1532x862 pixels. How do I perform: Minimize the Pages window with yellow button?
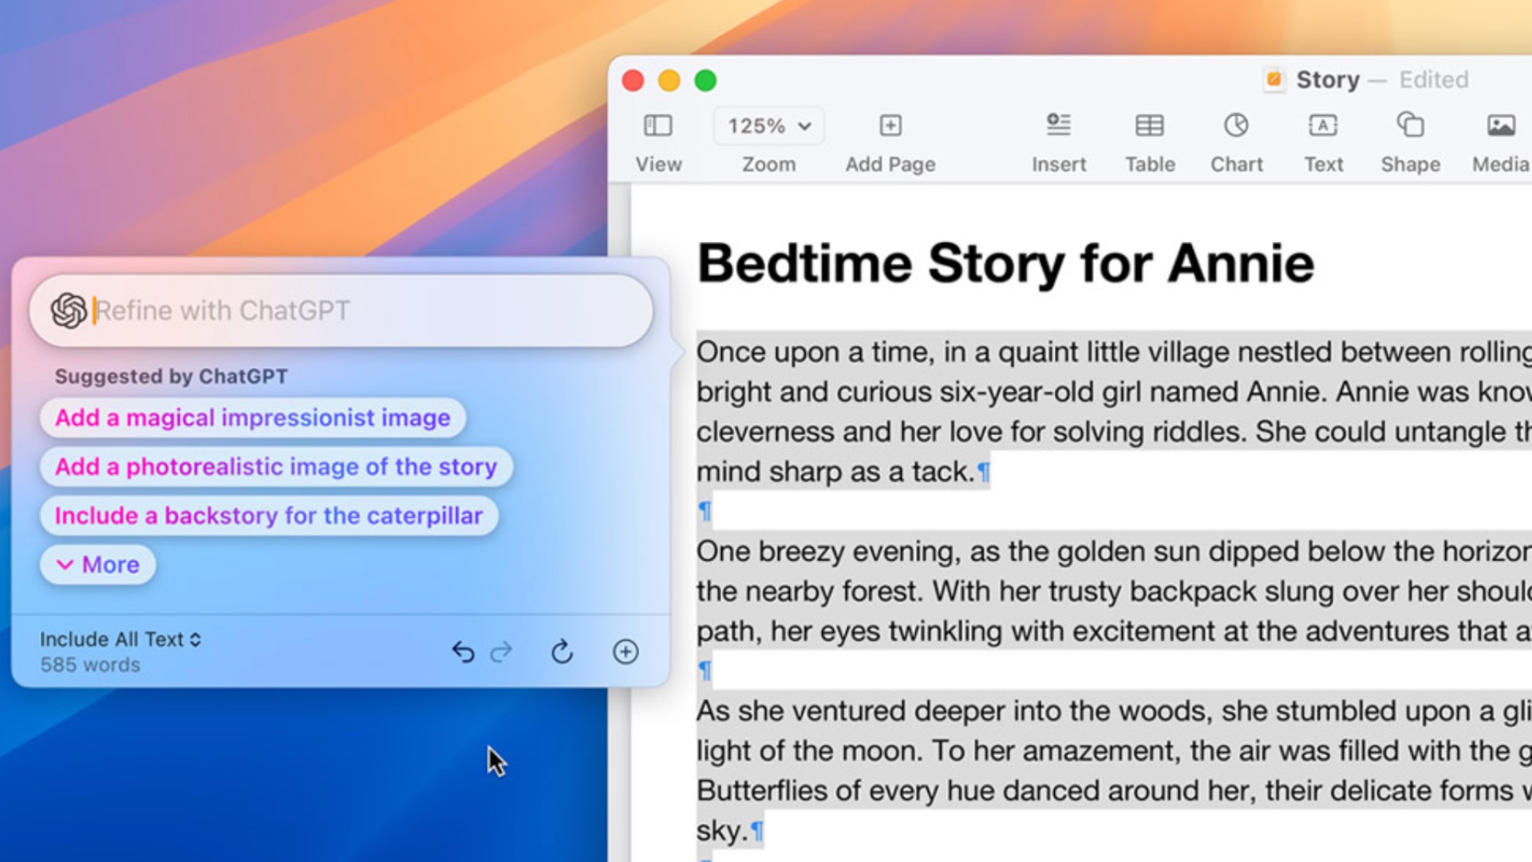coord(669,81)
